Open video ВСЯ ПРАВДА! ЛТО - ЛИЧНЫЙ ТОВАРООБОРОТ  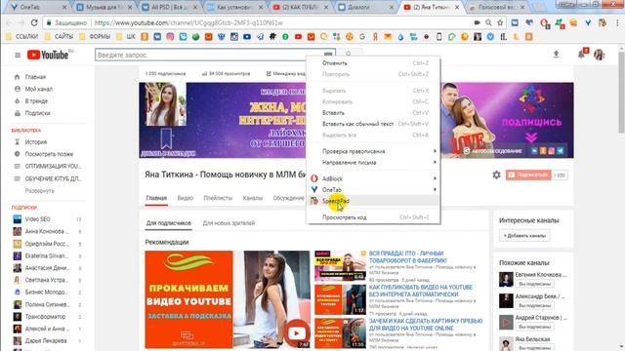pyautogui.click(x=408, y=256)
